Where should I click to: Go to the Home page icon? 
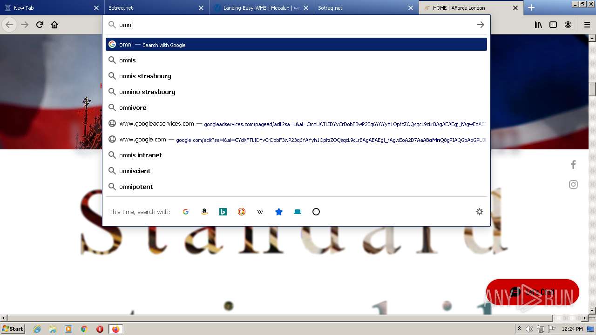[54, 25]
